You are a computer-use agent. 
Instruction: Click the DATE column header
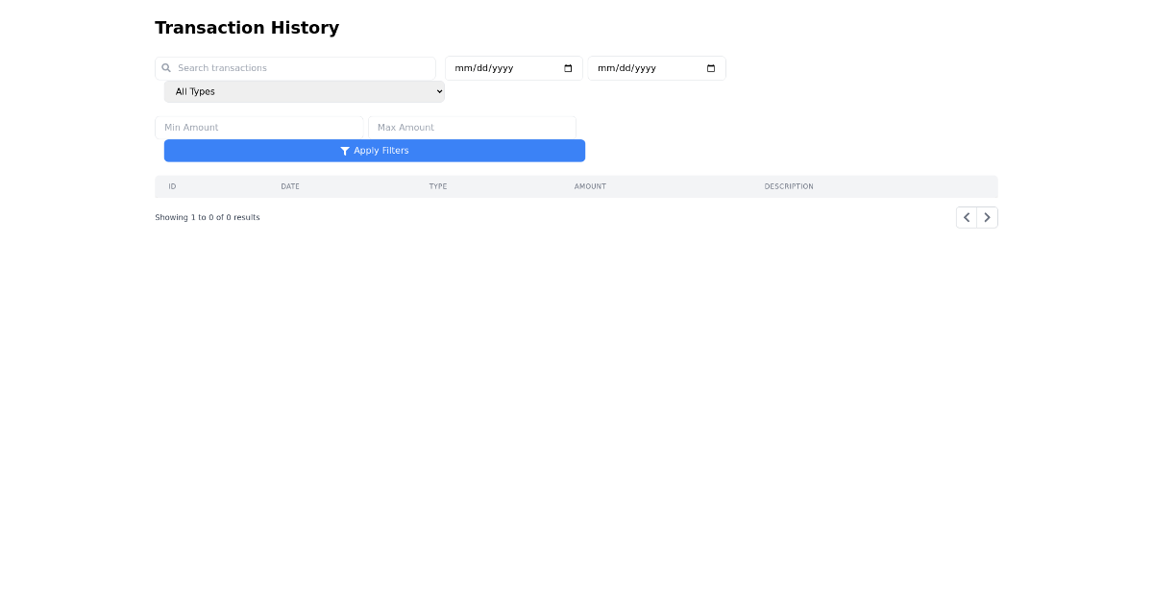pyautogui.click(x=290, y=186)
